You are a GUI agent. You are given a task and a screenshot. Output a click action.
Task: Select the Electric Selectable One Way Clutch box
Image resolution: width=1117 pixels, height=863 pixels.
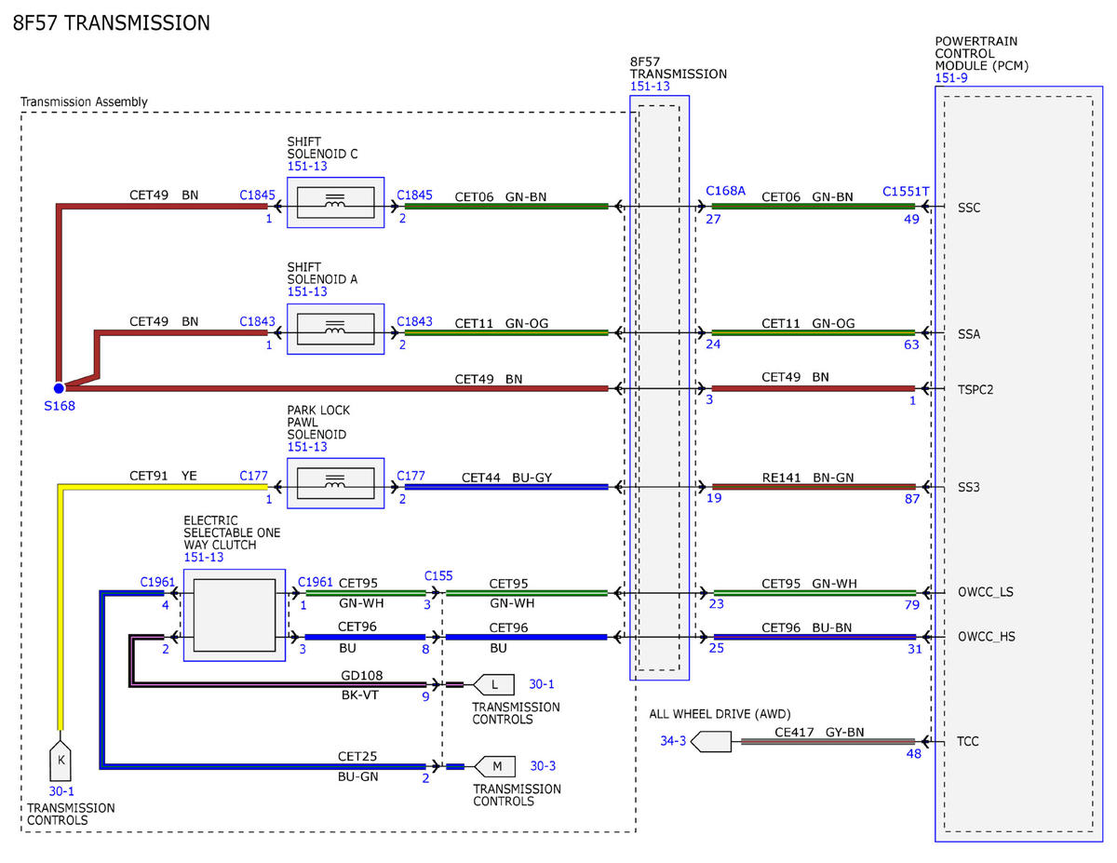point(235,615)
